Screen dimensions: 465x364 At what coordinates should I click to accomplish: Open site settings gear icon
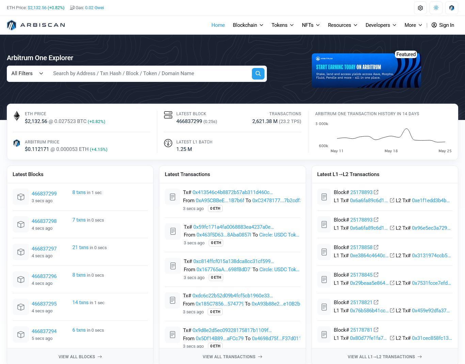420,8
